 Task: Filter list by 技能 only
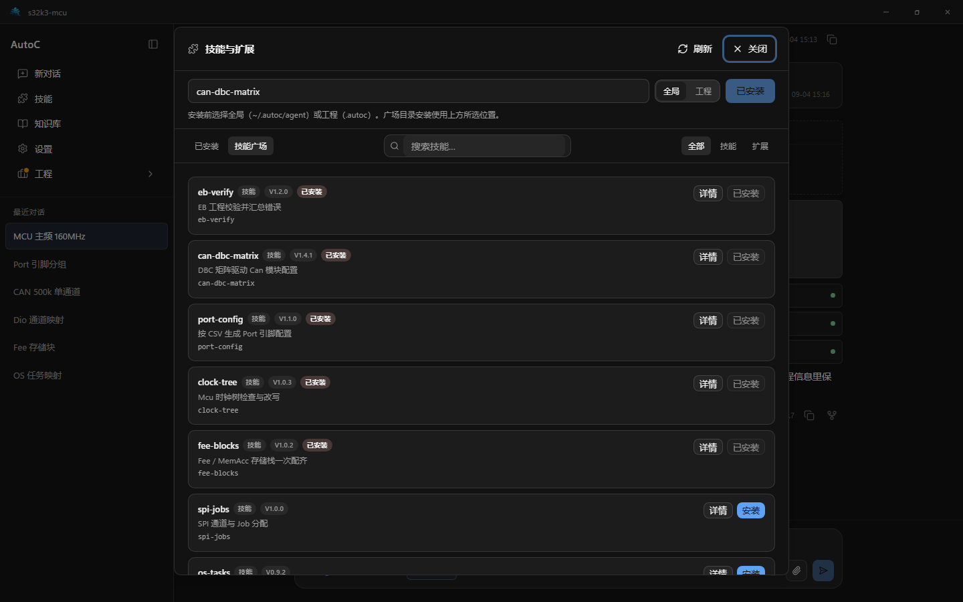tap(728, 146)
